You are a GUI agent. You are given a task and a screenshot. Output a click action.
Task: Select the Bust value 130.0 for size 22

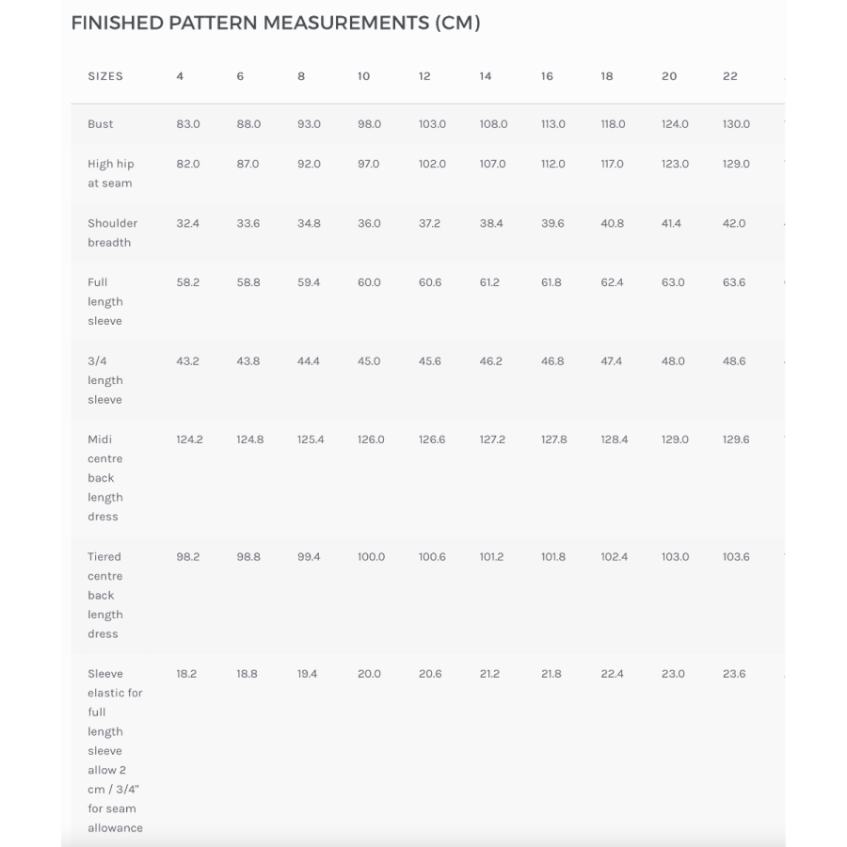[736, 124]
